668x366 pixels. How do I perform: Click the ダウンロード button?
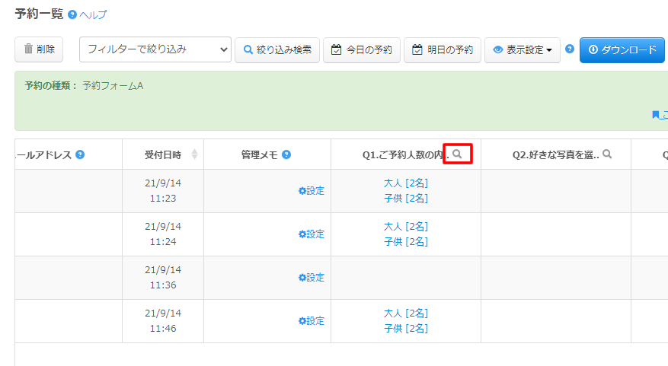point(622,49)
